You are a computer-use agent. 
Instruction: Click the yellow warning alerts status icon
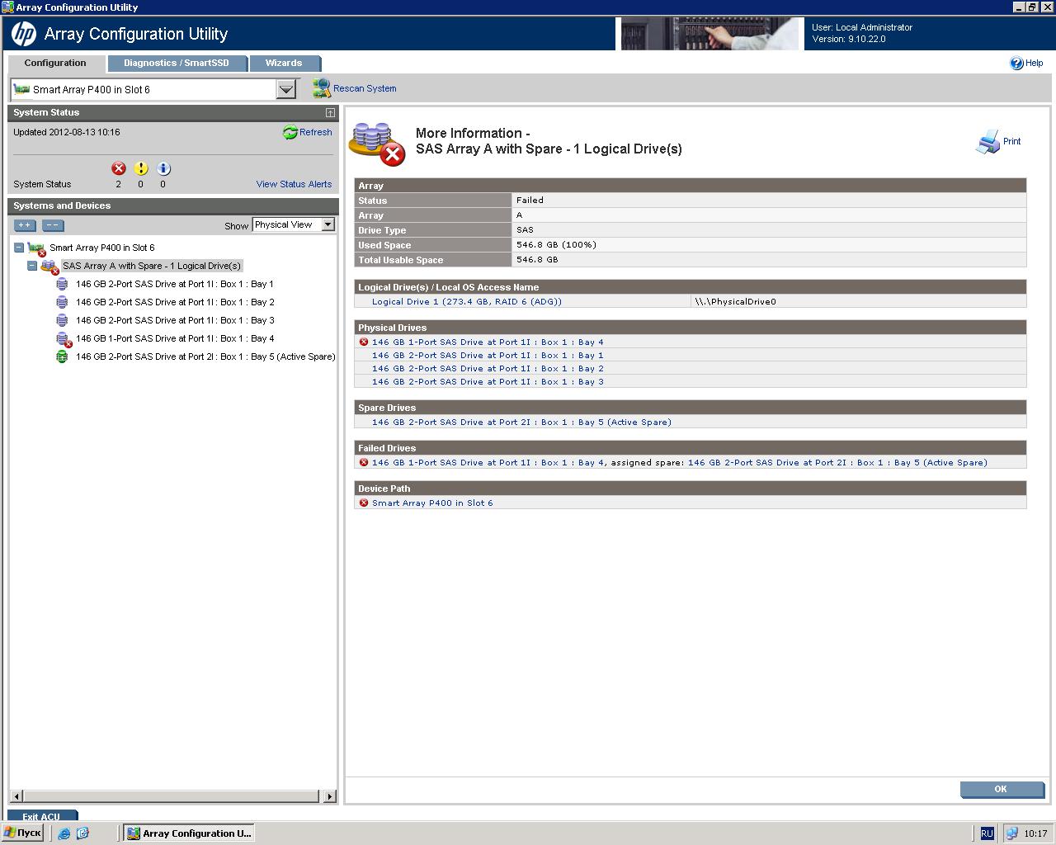pos(140,168)
